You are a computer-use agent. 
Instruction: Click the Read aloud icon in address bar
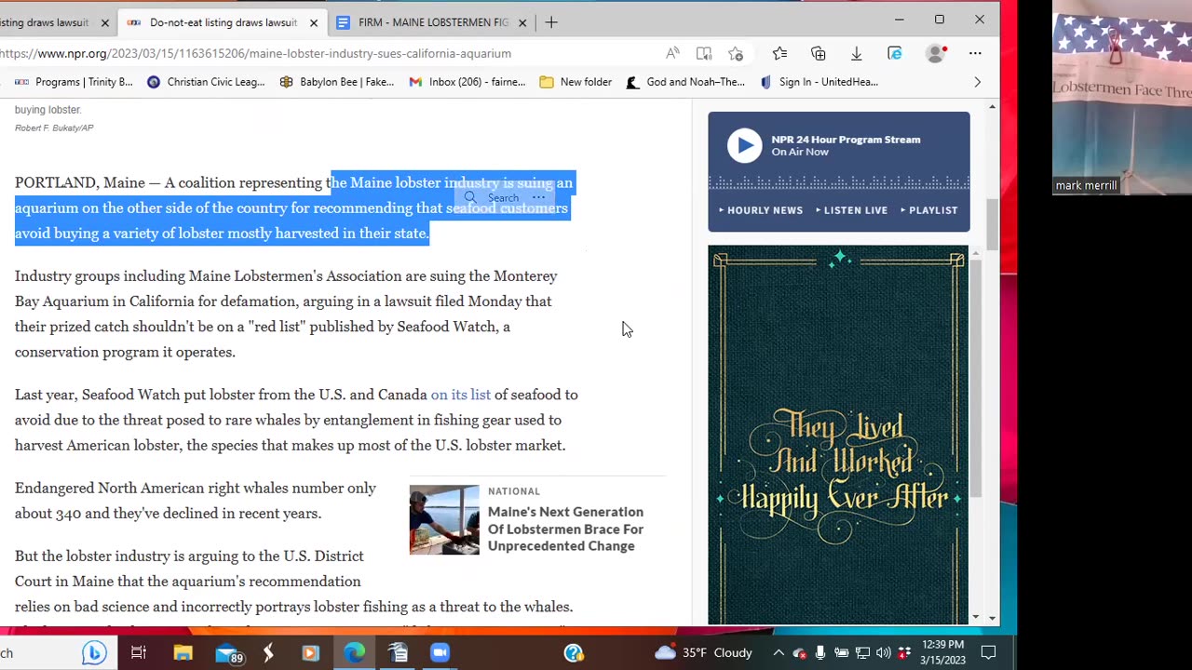coord(672,53)
